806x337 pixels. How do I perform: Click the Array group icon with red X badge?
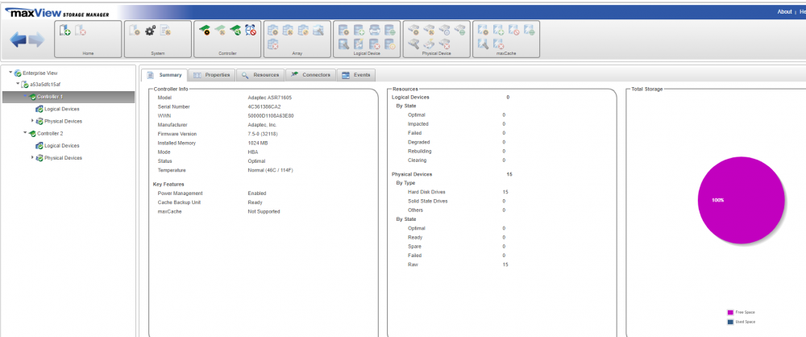click(273, 44)
